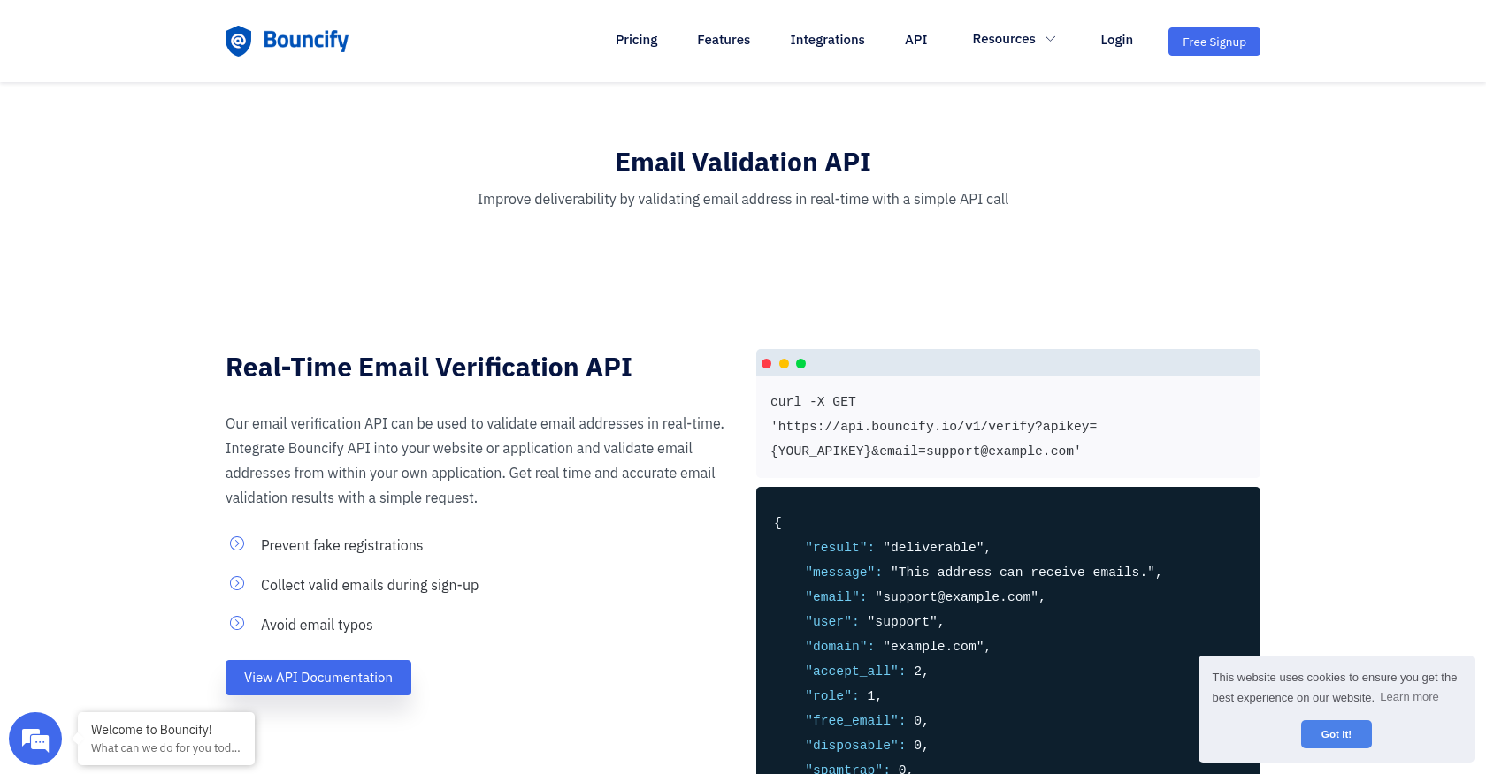Click the Bouncify wordmark text

306,40
